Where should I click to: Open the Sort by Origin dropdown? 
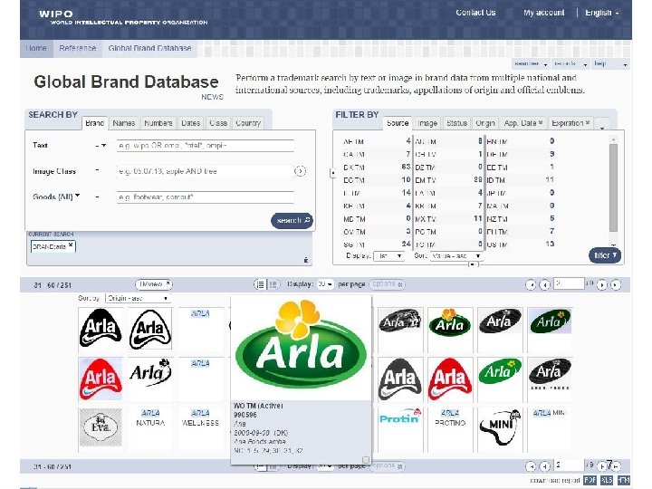coord(138,298)
